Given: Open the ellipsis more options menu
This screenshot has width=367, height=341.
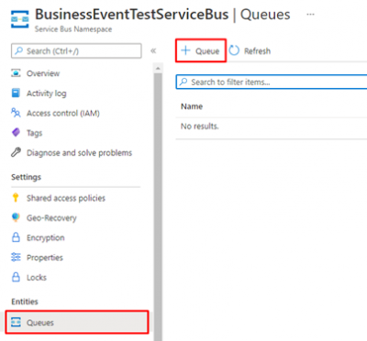Looking at the screenshot, I should 310,15.
